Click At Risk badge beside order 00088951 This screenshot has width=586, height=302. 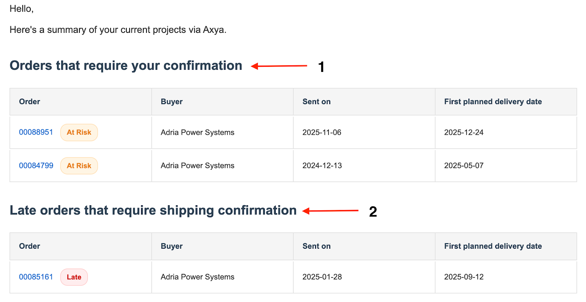click(x=79, y=132)
